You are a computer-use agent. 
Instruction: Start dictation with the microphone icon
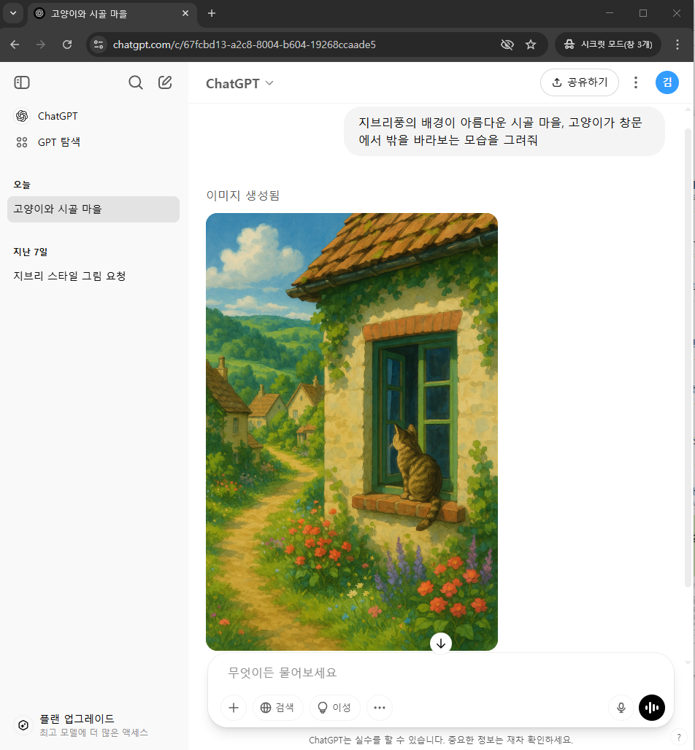click(621, 708)
